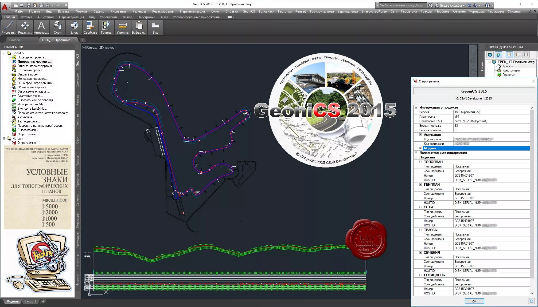Click add layout plus button near Layout1
Screen dimensions: 538x307
click(43, 301)
